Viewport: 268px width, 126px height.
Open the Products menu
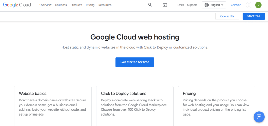[76, 5]
